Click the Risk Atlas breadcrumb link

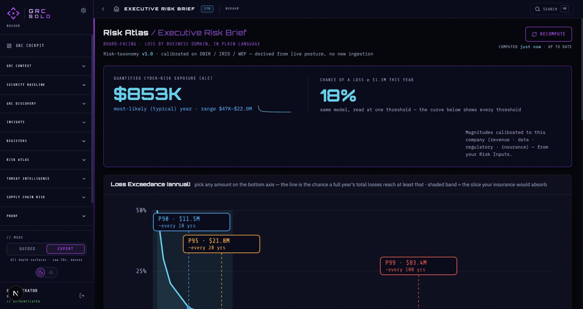click(x=126, y=33)
